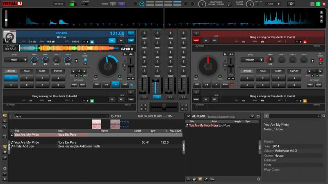
Task: Toggle headphone cue on the first mixer channel
Action: point(144,97)
